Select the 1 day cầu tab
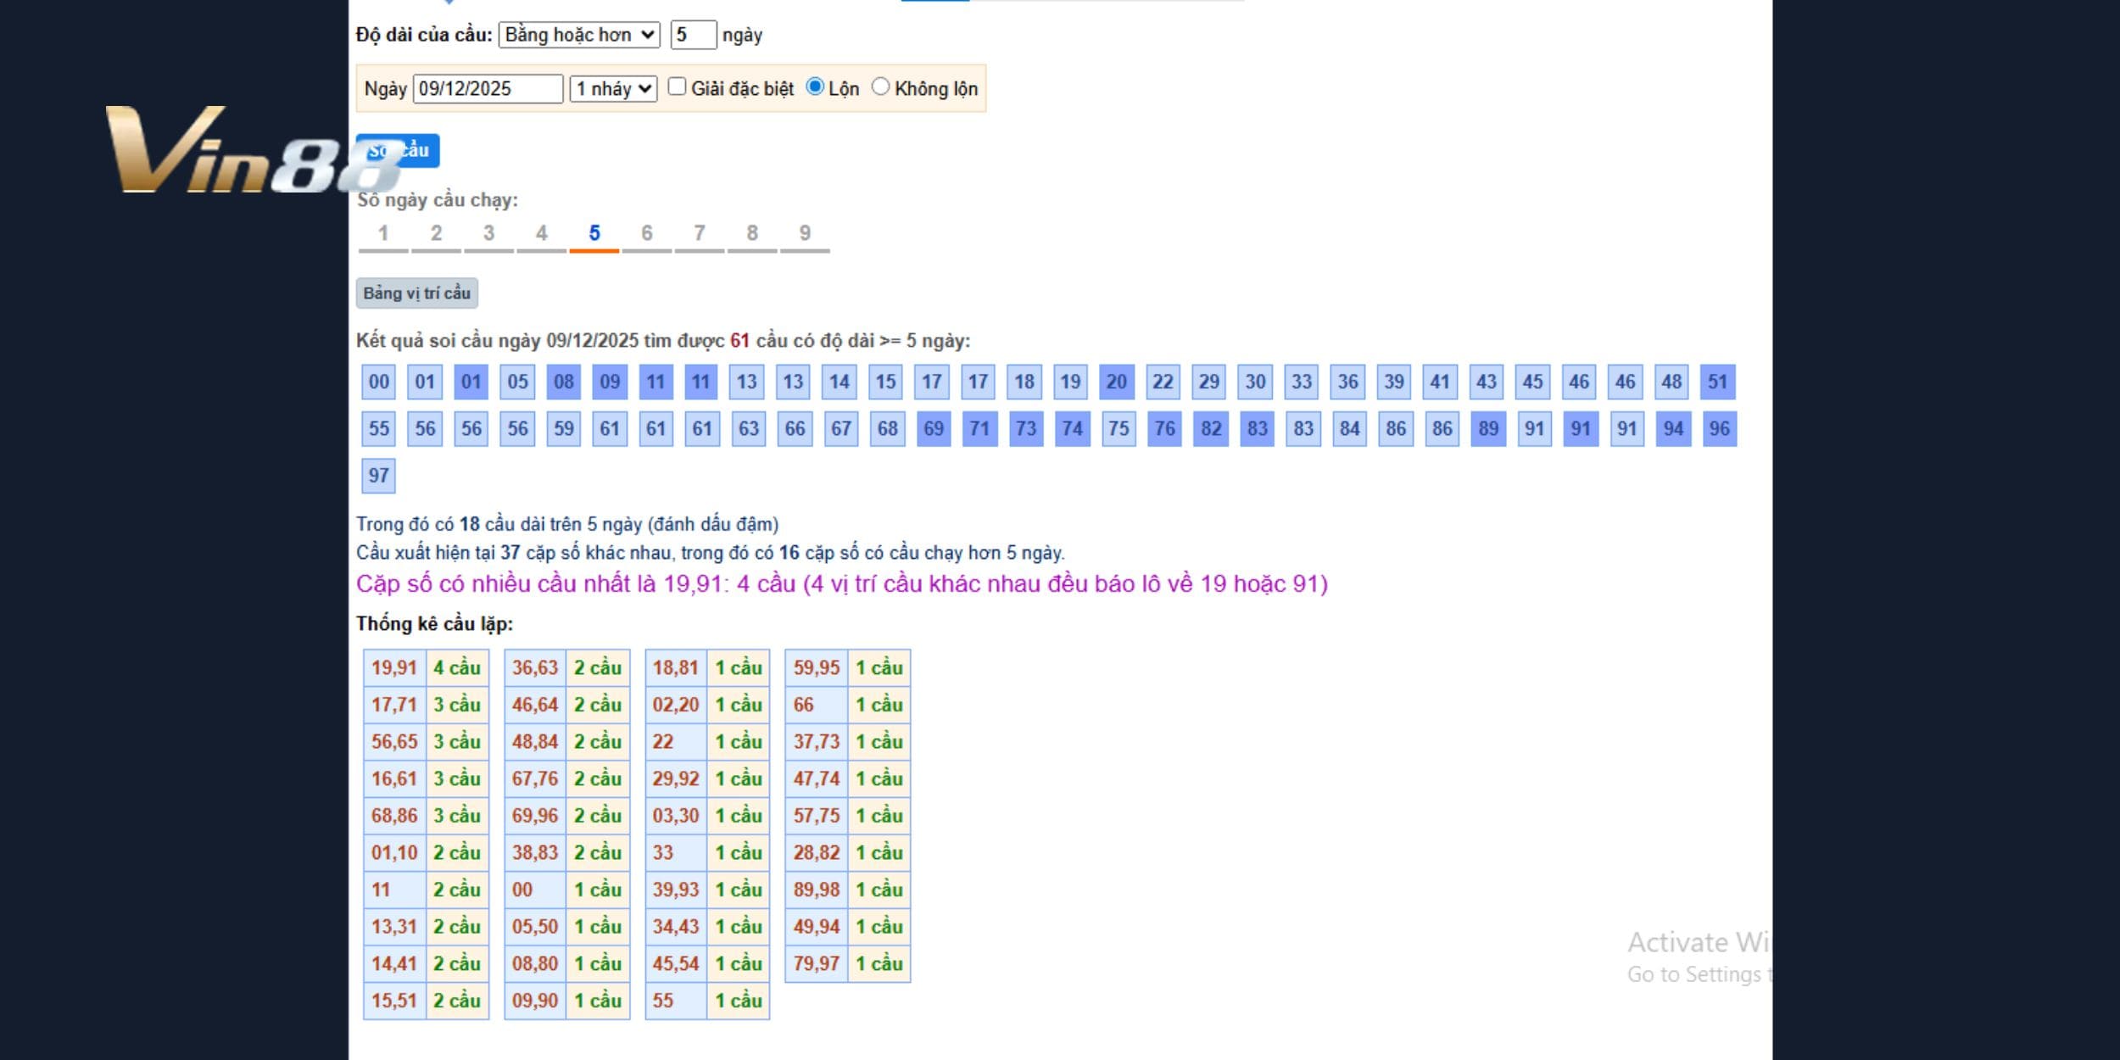Image resolution: width=2120 pixels, height=1060 pixels. pyautogui.click(x=383, y=234)
